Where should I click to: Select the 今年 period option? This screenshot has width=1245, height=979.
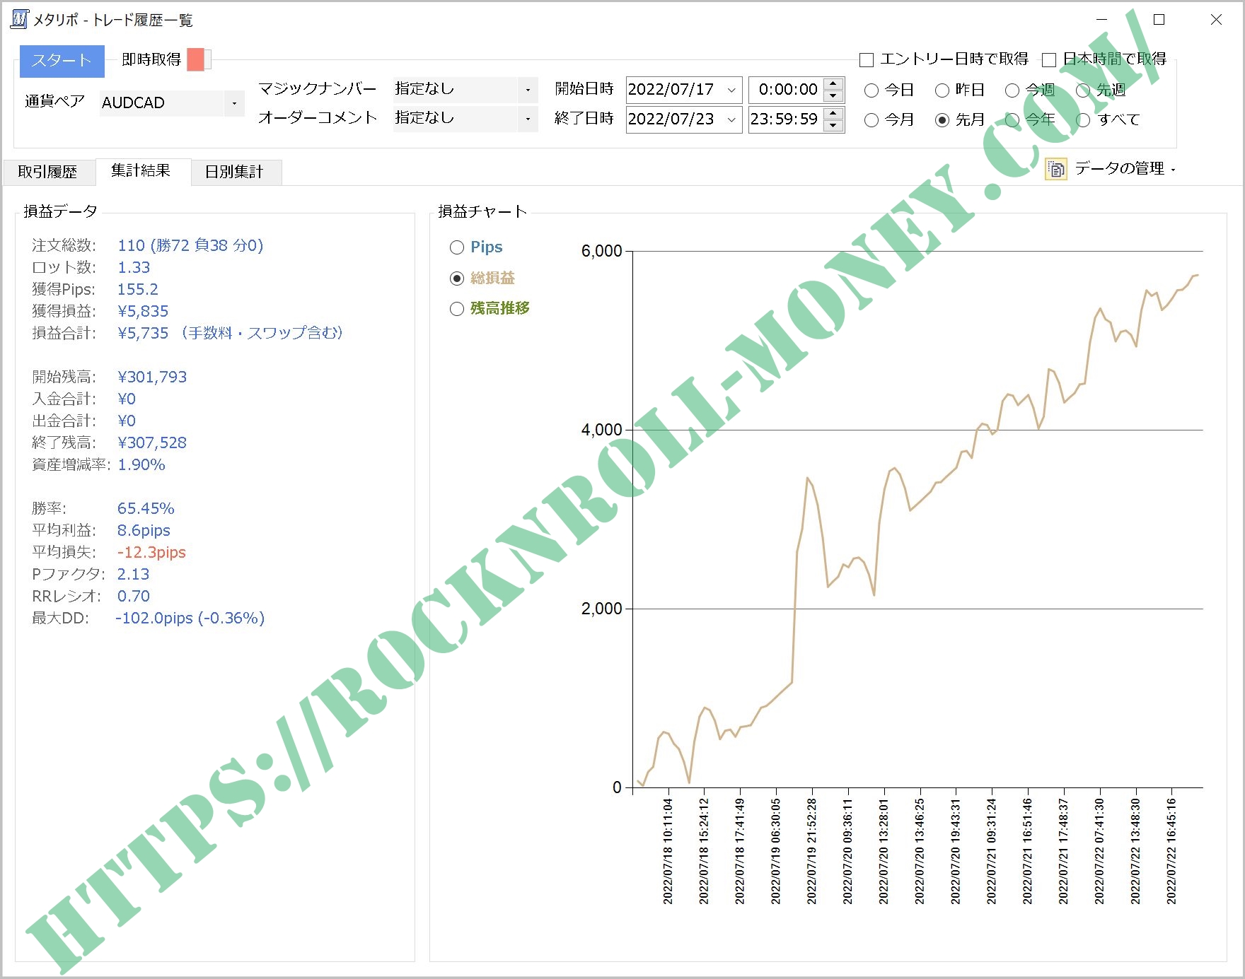tap(1013, 119)
